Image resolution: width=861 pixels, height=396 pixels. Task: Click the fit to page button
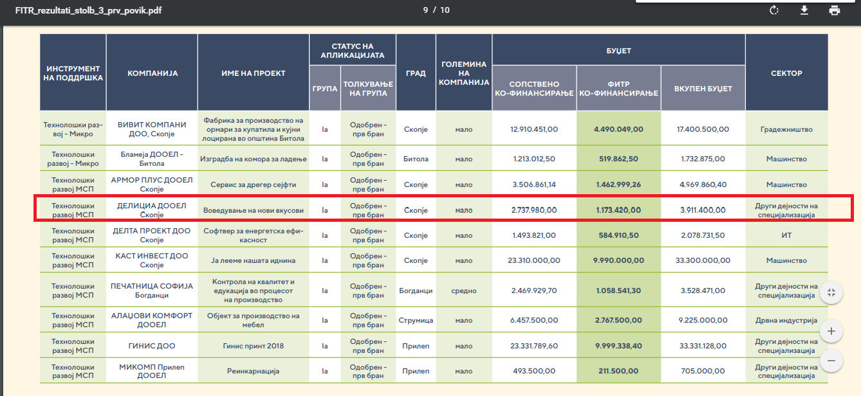click(831, 293)
